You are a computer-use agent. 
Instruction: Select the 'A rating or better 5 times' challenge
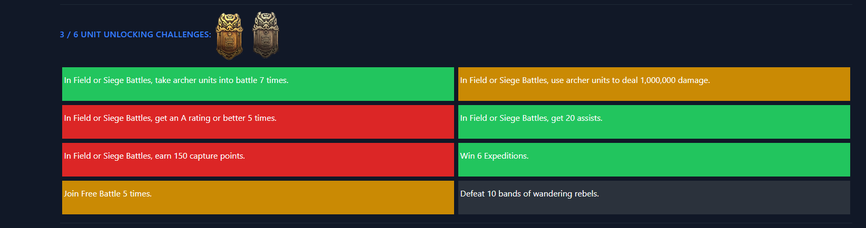[258, 122]
